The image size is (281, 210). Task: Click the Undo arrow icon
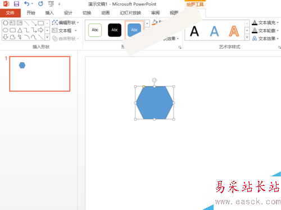[x=27, y=3]
